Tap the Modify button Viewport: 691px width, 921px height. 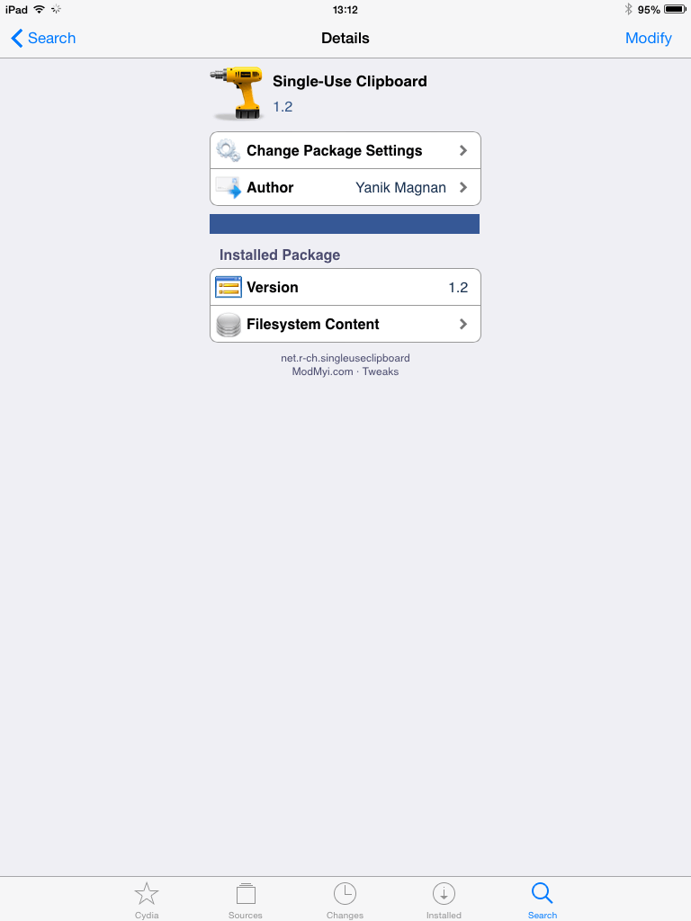point(648,38)
